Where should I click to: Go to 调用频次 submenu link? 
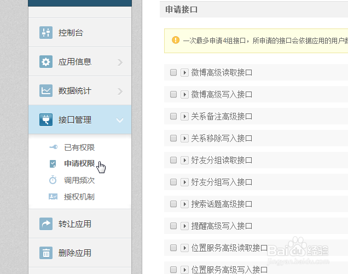(79, 180)
